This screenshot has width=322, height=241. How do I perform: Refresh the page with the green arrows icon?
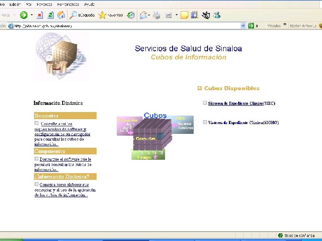[x=50, y=15]
